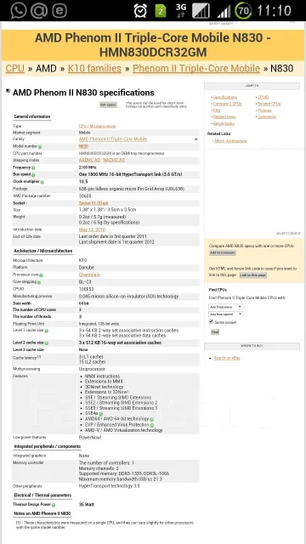306x544 pixels.
Task: Click green help icon beside Frequency
Action: [x=33, y=167]
